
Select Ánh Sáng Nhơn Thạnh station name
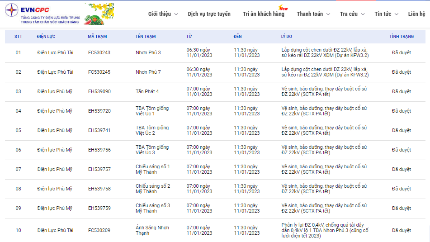pyautogui.click(x=152, y=231)
